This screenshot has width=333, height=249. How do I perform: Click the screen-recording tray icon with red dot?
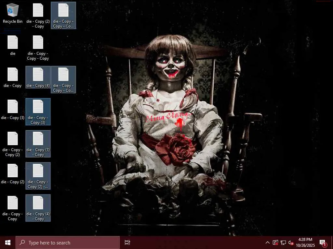[275, 243]
